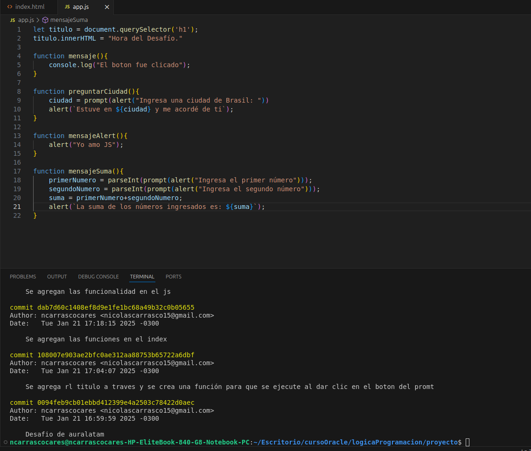Click app.js in the breadcrumb path

(26, 20)
